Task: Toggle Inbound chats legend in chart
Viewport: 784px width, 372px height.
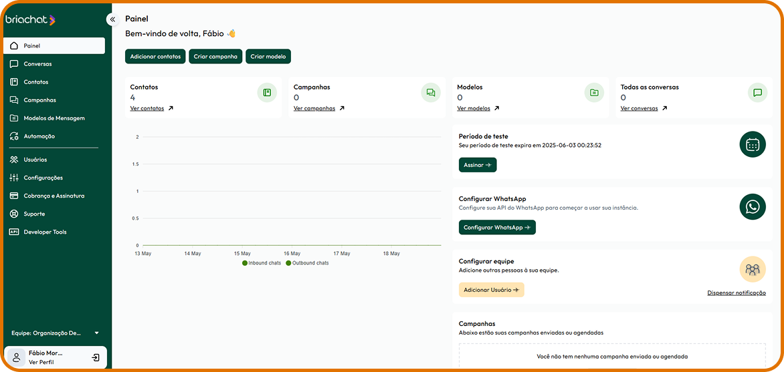Action: 262,263
